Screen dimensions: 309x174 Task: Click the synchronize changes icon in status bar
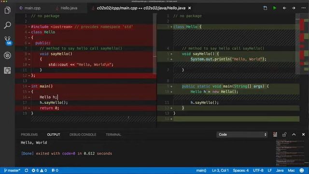[x=27, y=171]
